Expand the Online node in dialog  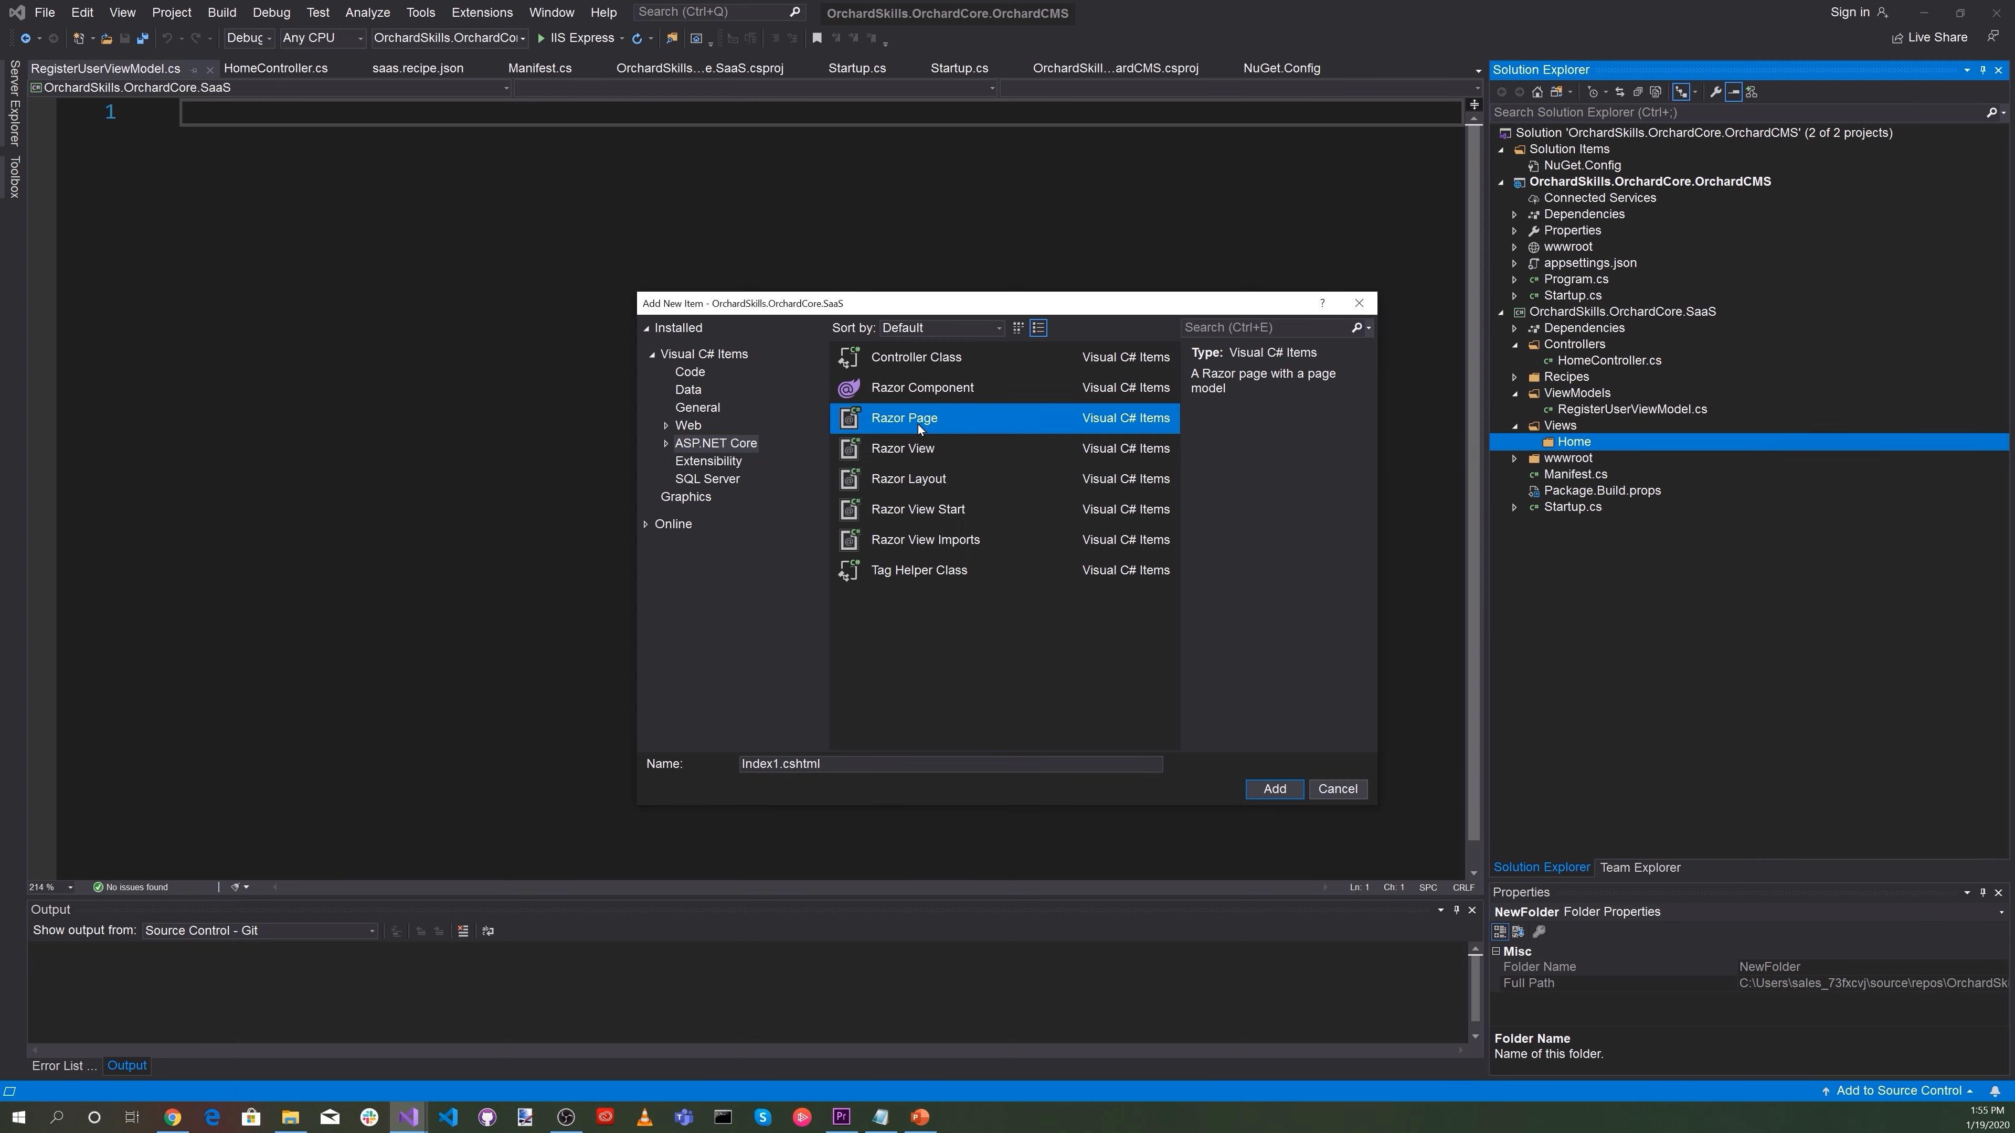click(x=645, y=525)
